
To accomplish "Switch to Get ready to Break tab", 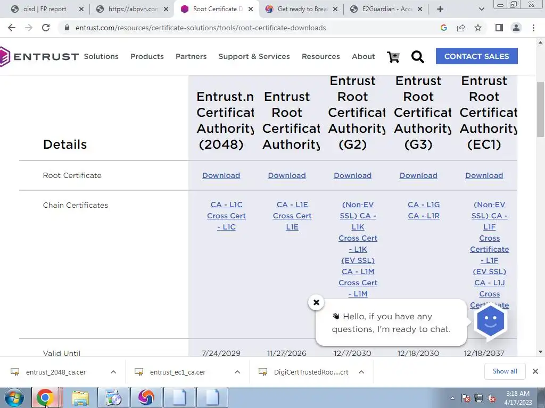I will click(302, 9).
